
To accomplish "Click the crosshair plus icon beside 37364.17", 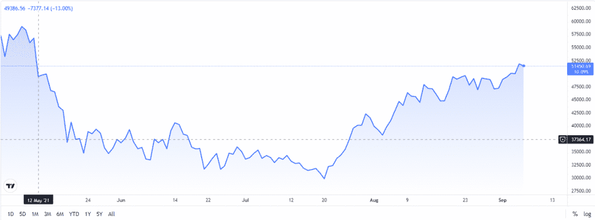I will click(x=565, y=139).
